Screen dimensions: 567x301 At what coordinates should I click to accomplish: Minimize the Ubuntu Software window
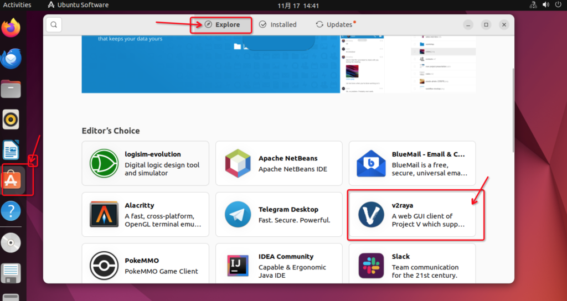[468, 24]
